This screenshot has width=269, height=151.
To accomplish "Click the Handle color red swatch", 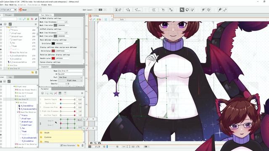I will (x=53, y=58).
